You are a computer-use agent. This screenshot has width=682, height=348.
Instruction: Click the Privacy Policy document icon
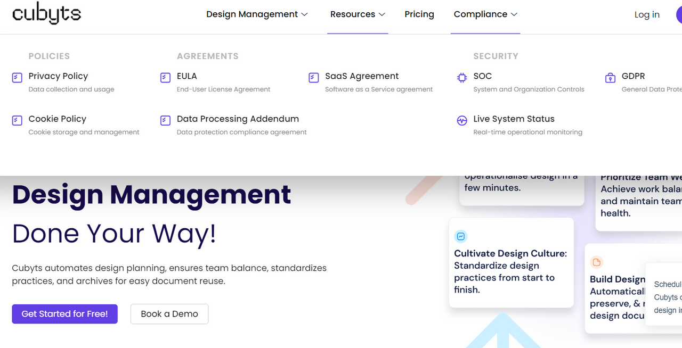tap(17, 78)
